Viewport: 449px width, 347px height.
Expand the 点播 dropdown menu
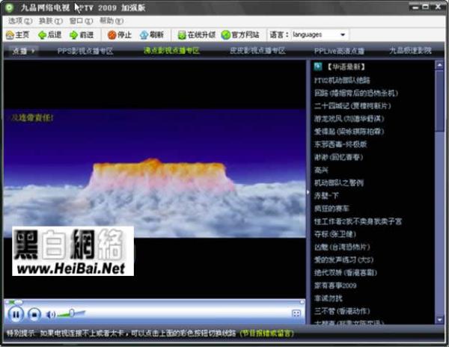tap(23, 51)
